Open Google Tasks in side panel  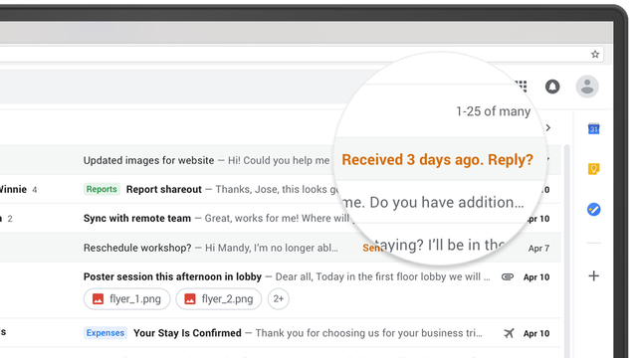point(593,210)
